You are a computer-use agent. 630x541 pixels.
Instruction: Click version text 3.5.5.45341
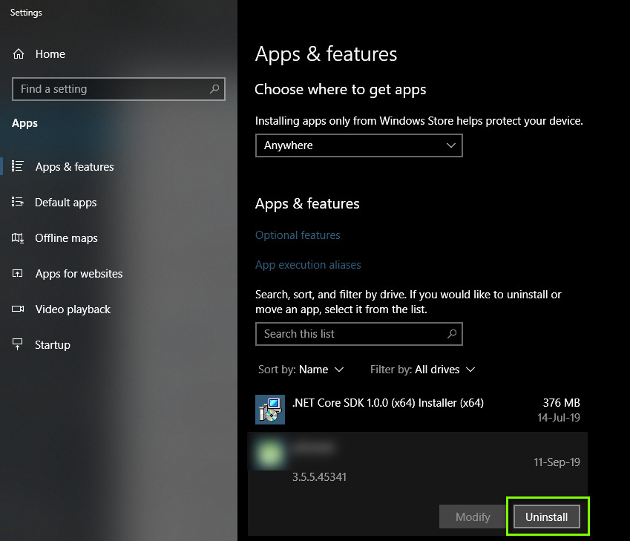click(x=319, y=477)
